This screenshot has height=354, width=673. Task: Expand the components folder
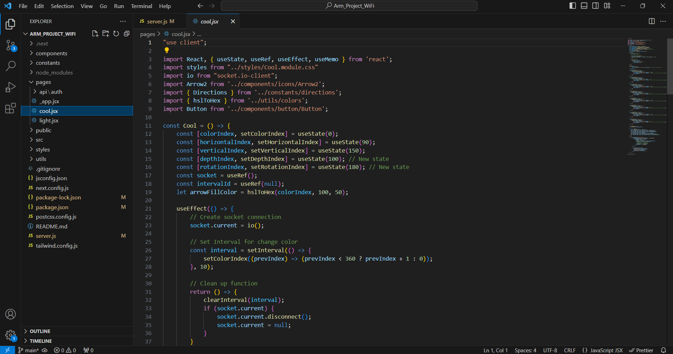(51, 53)
